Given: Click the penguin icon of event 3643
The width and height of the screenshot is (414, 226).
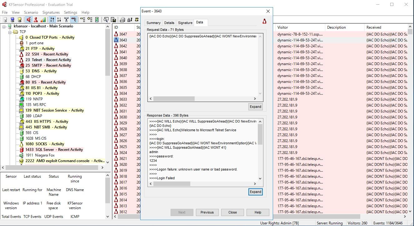Looking at the screenshot, I should coord(116,40).
